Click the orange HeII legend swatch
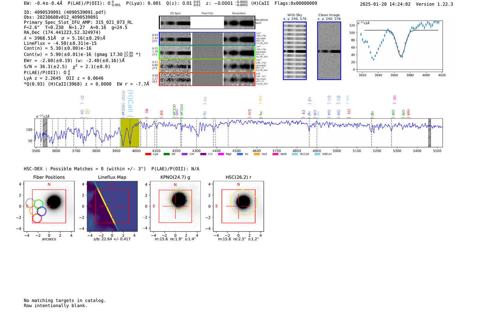Image resolution: width=477 pixels, height=324 pixels. 257,154
